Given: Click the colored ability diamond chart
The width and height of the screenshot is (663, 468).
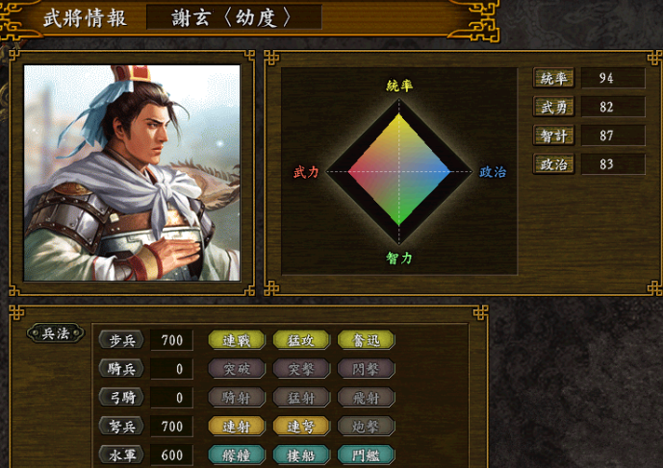Looking at the screenshot, I should coord(398,171).
